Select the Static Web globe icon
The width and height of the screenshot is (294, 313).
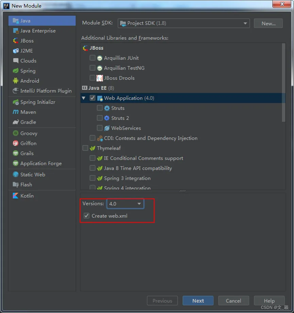[16, 175]
